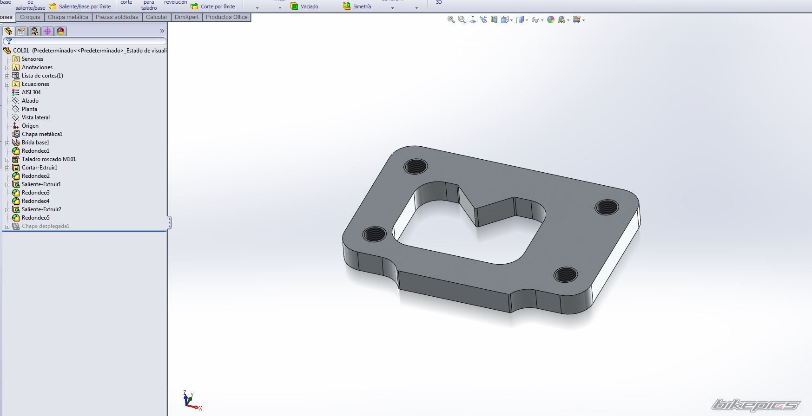Select the AISI 304 material item
The height and width of the screenshot is (416, 812).
pos(26,92)
